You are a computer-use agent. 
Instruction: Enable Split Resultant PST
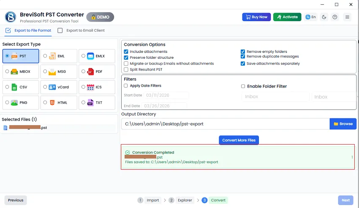126,69
